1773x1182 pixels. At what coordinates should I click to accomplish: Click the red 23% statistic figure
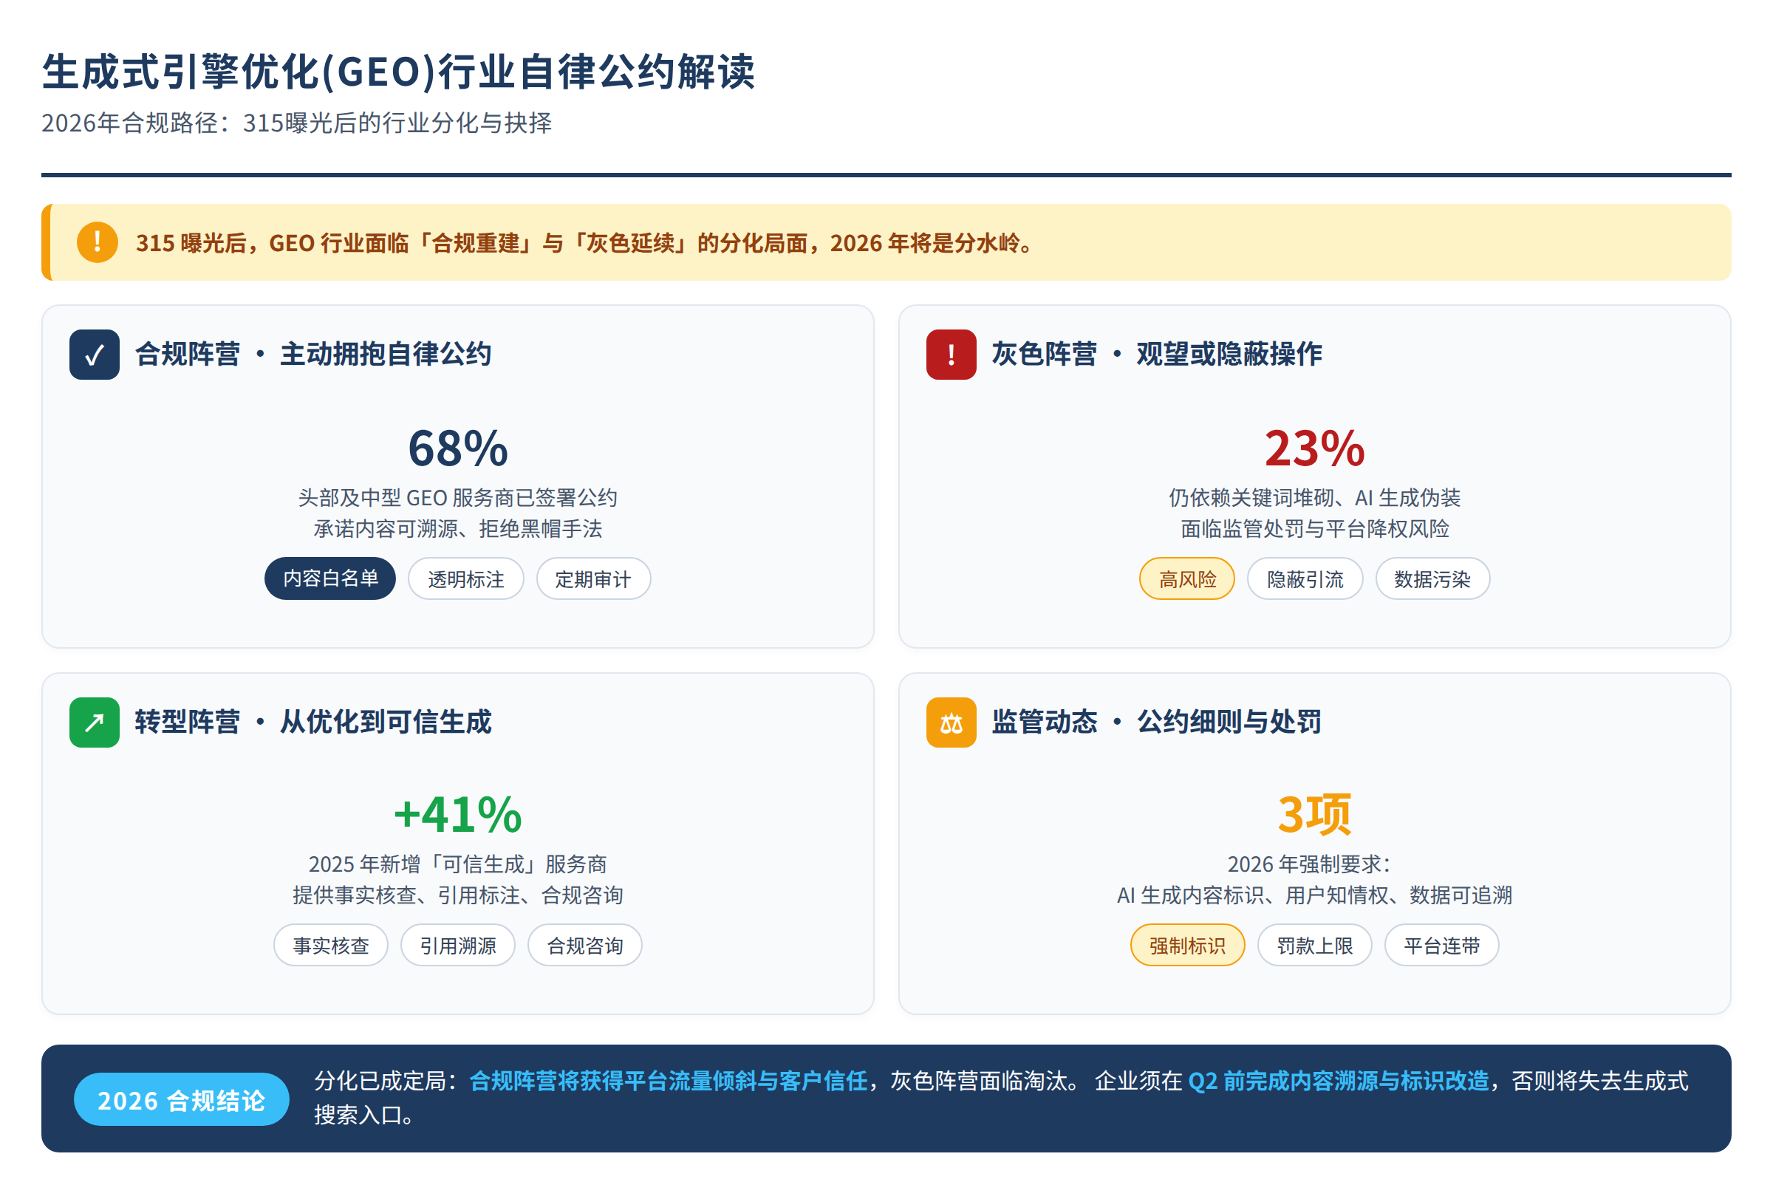pos(1315,448)
